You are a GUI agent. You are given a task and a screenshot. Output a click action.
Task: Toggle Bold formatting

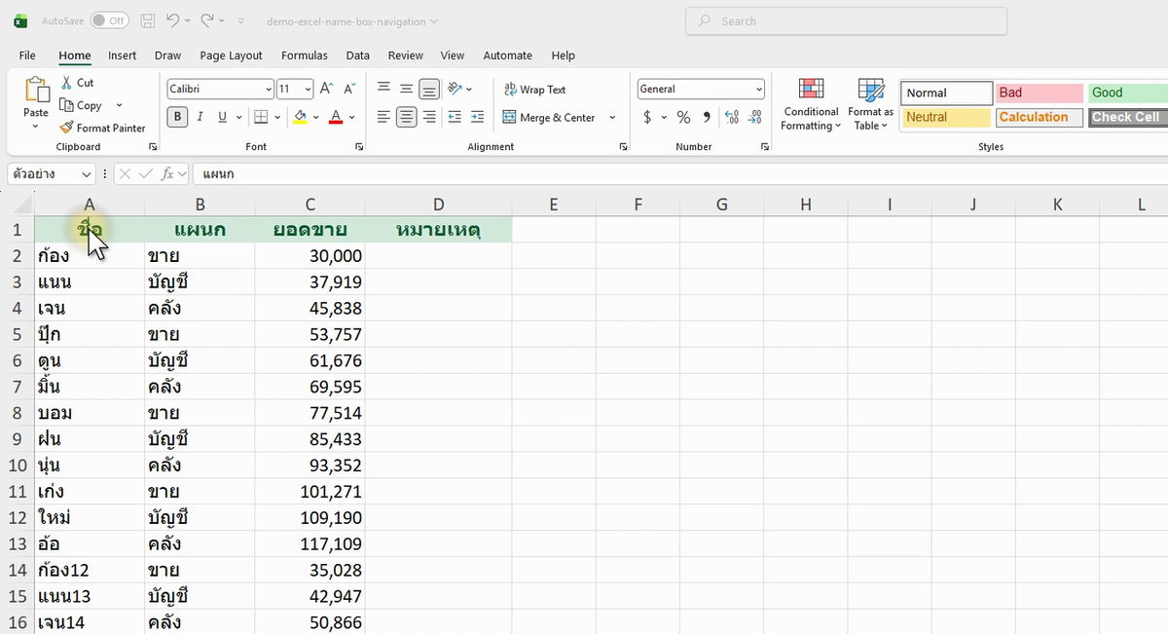(177, 117)
